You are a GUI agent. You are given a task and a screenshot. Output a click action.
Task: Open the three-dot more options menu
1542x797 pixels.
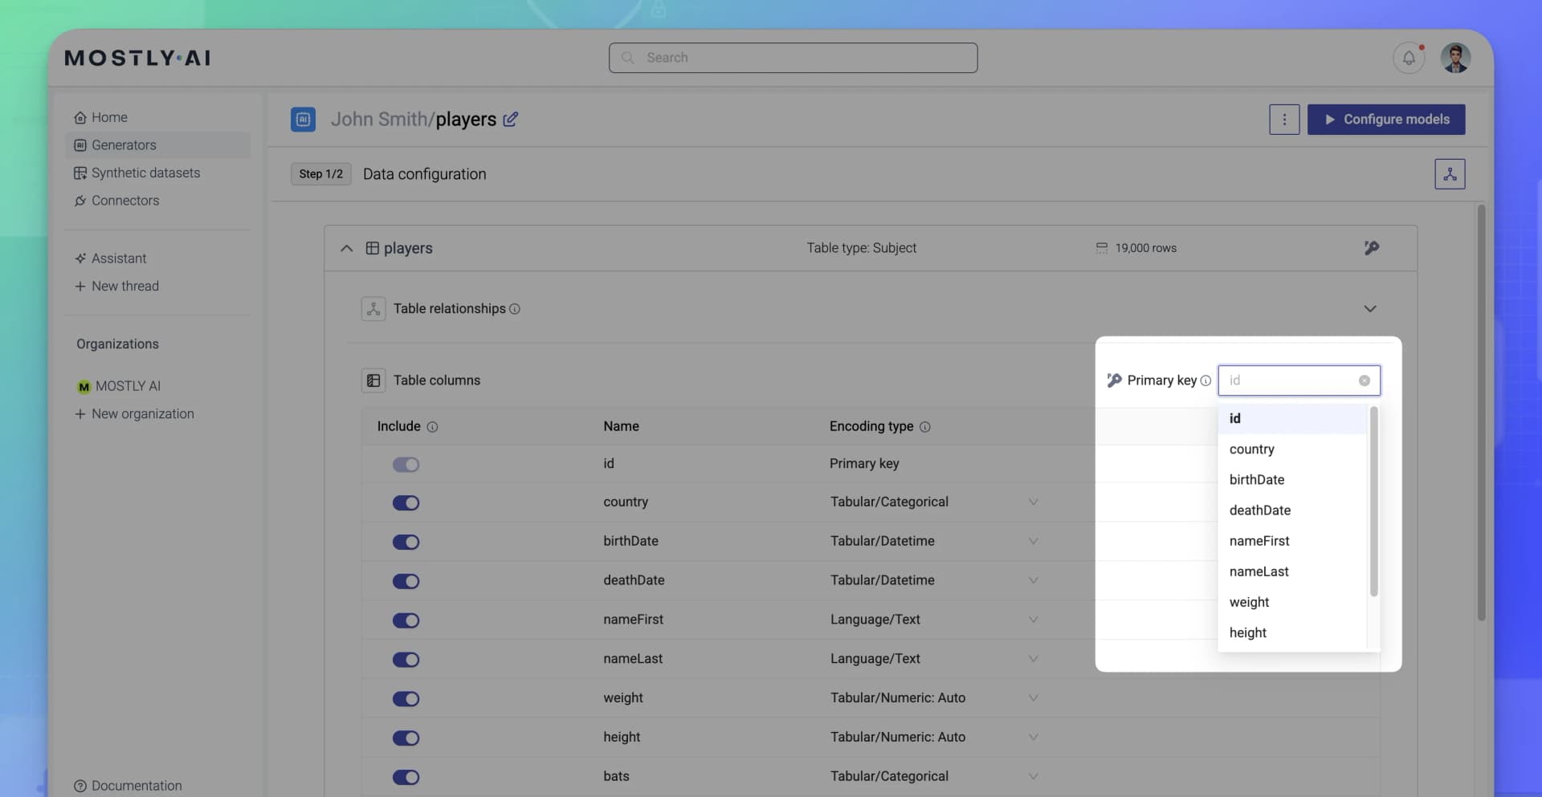tap(1283, 120)
